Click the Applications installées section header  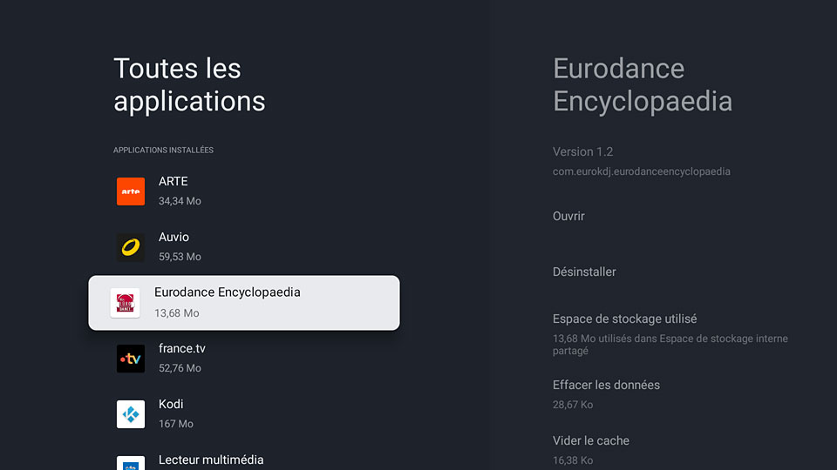163,151
